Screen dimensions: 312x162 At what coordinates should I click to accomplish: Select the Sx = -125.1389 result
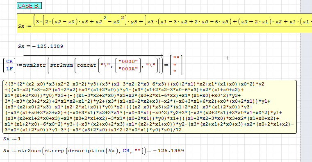41,46
